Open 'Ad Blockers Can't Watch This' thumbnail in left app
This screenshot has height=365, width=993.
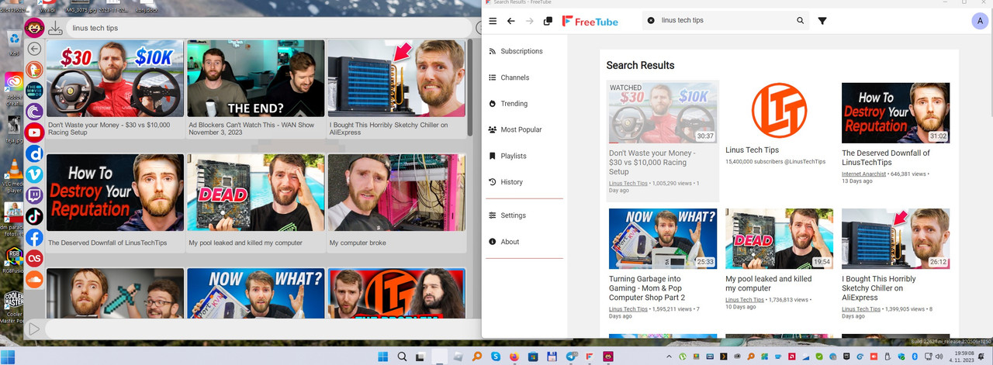click(256, 78)
